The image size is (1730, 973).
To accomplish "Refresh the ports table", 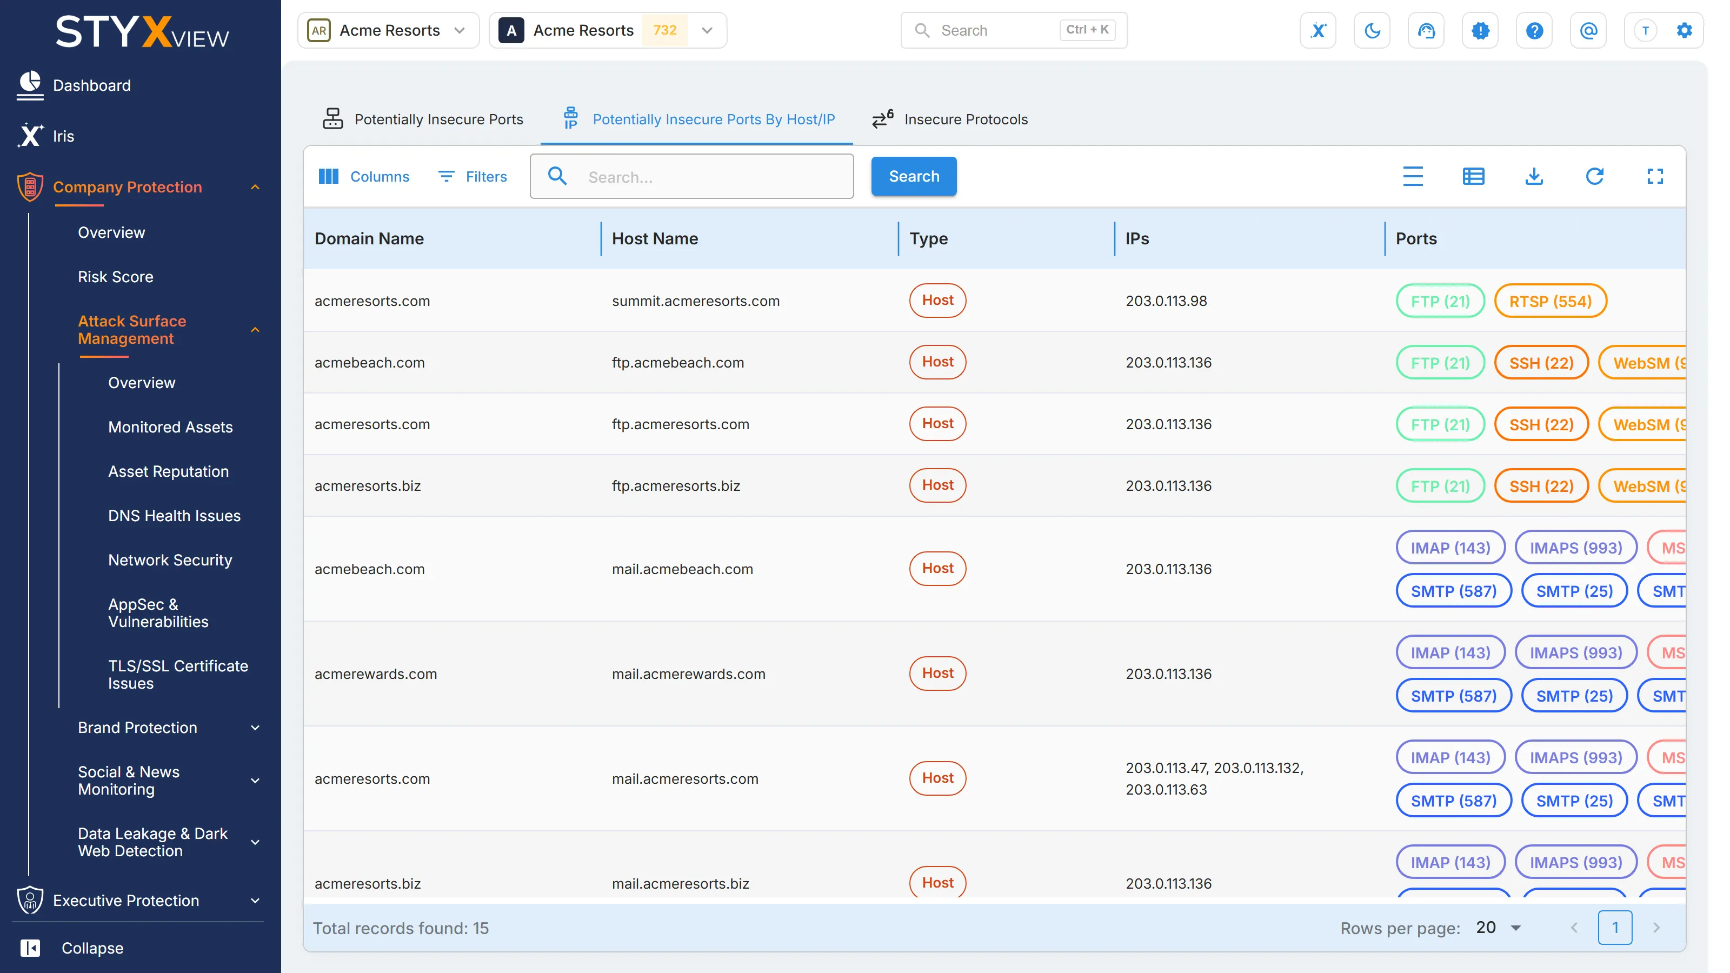I will pos(1594,176).
